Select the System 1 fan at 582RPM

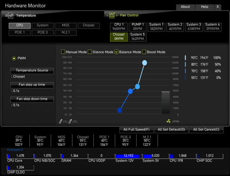point(156,27)
